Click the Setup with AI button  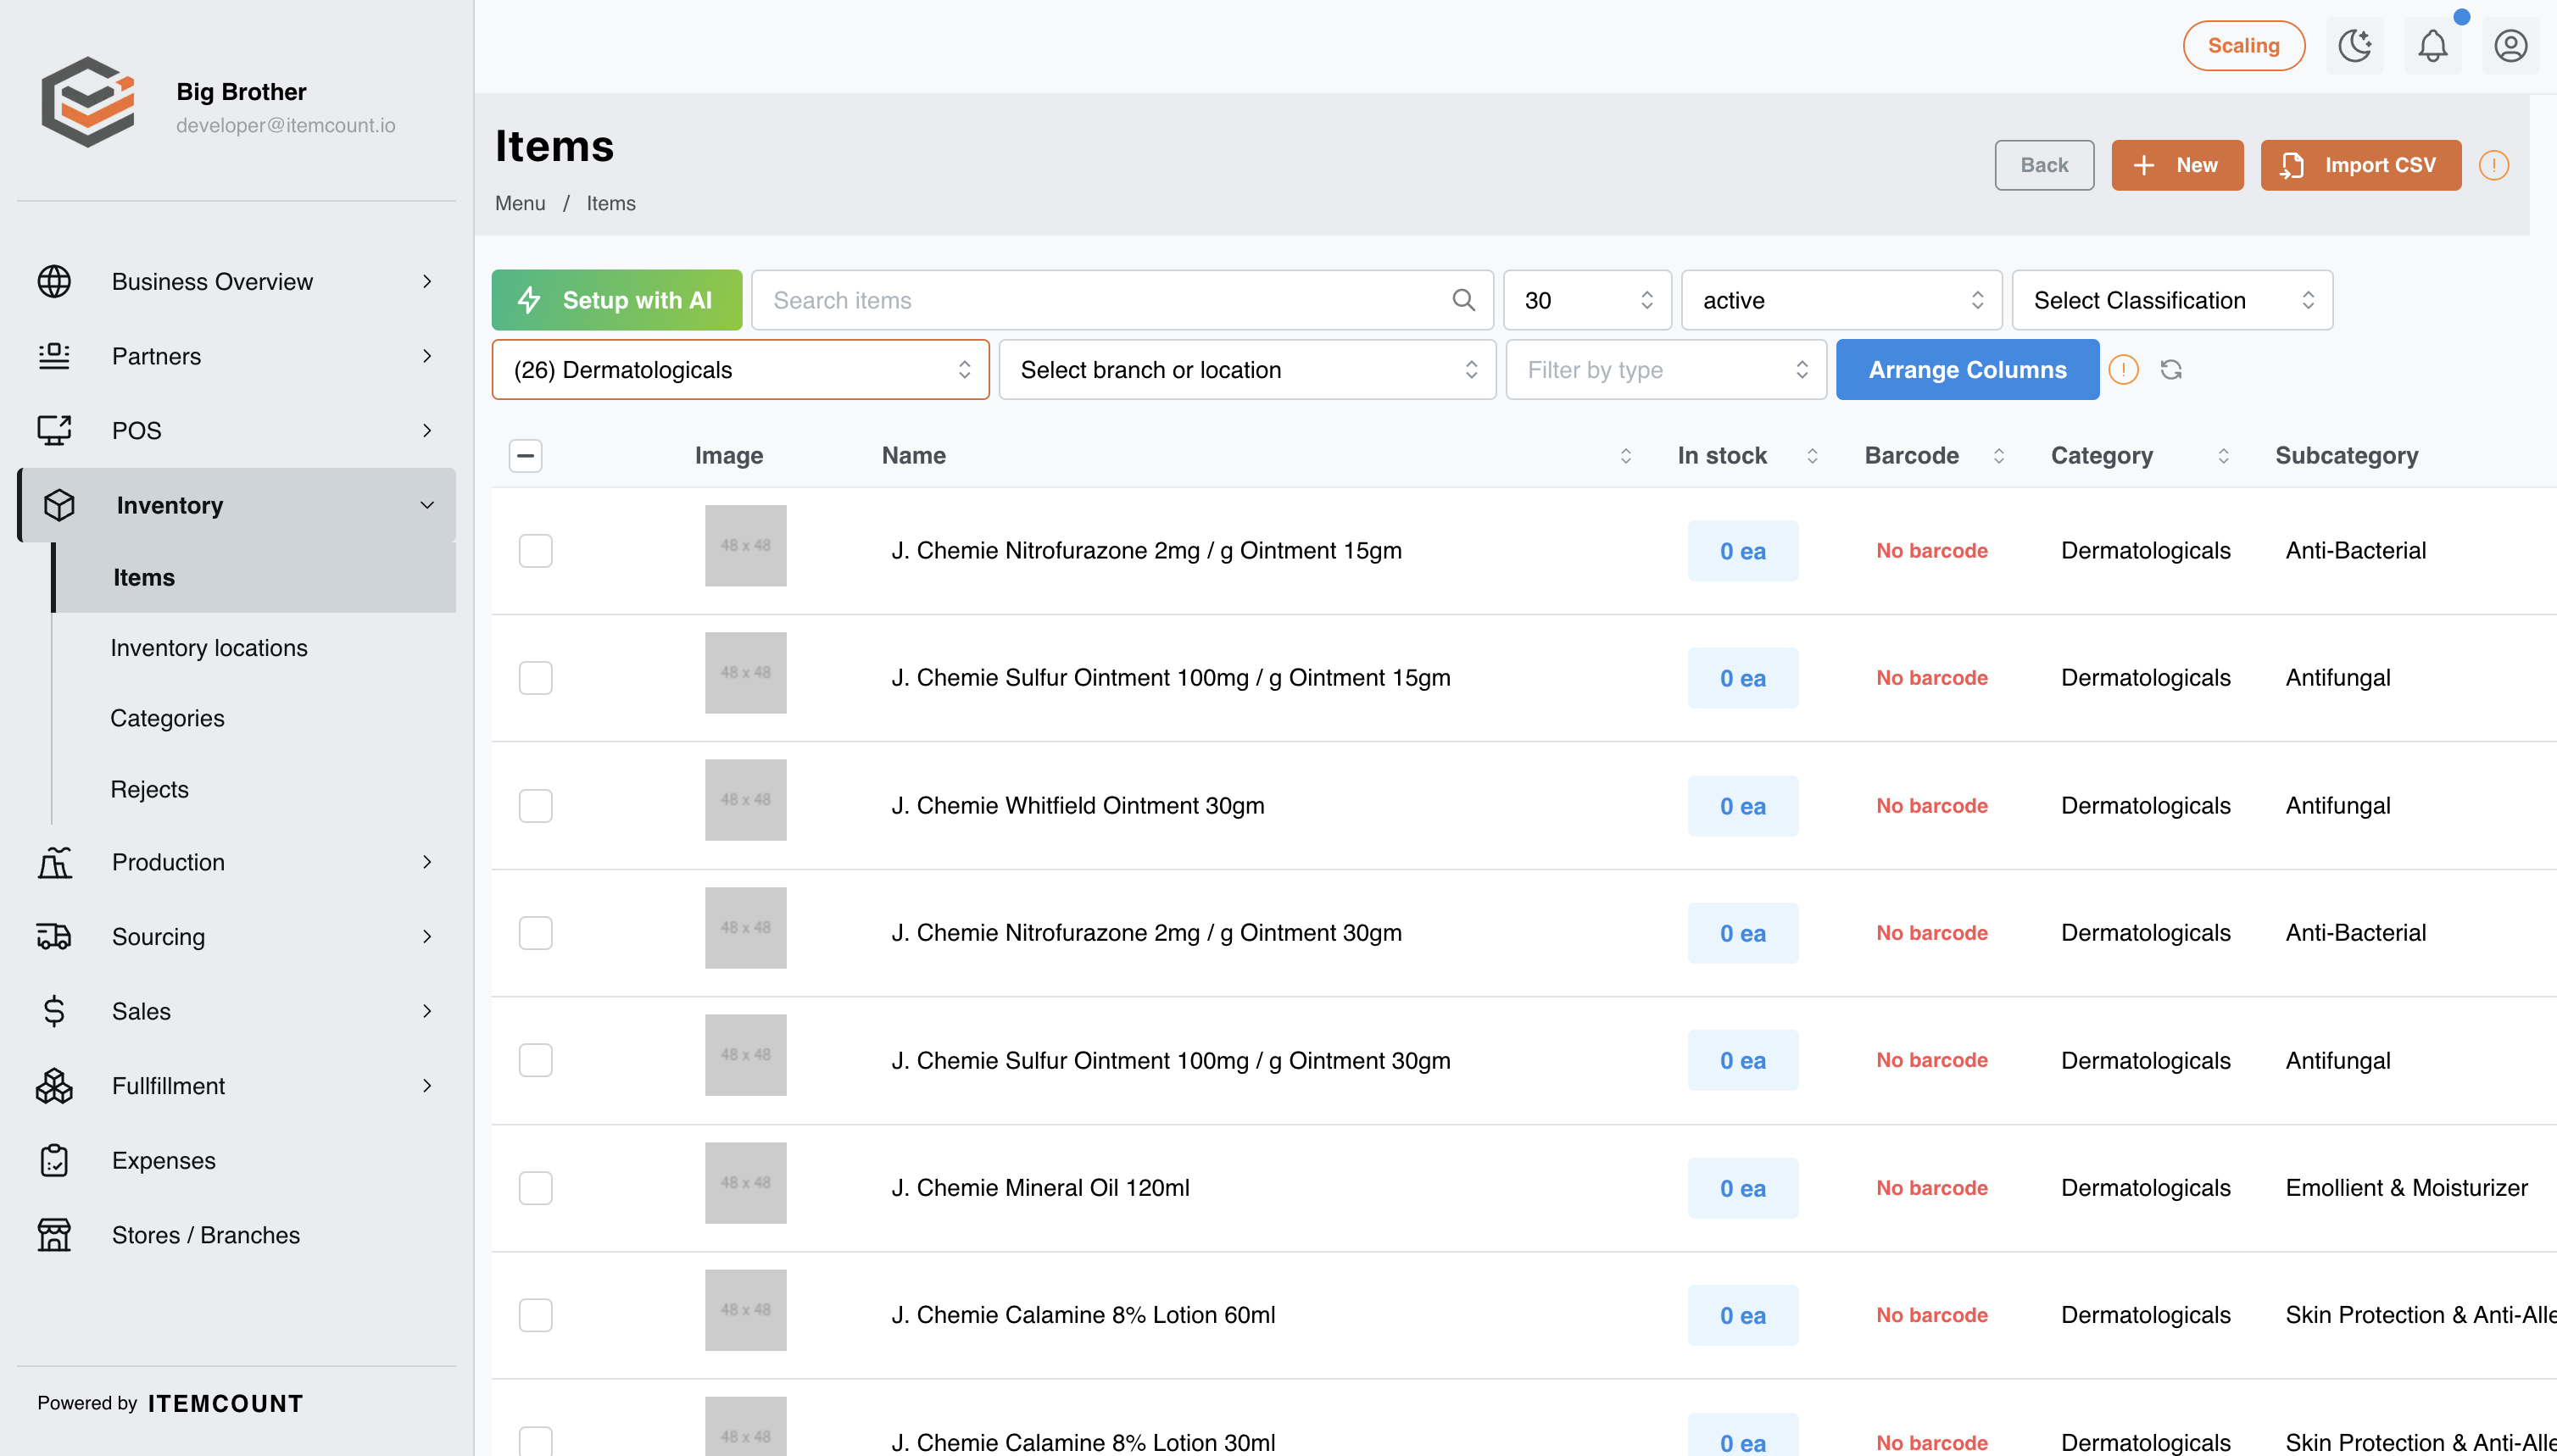coord(616,300)
